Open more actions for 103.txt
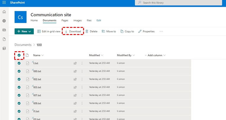The height and width of the screenshot is (120, 226). pos(82,87)
